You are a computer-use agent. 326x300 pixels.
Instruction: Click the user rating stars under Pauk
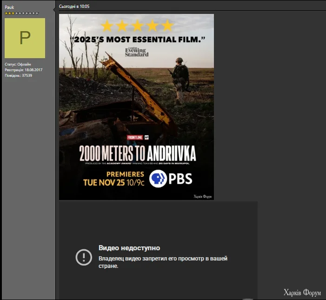point(21,13)
